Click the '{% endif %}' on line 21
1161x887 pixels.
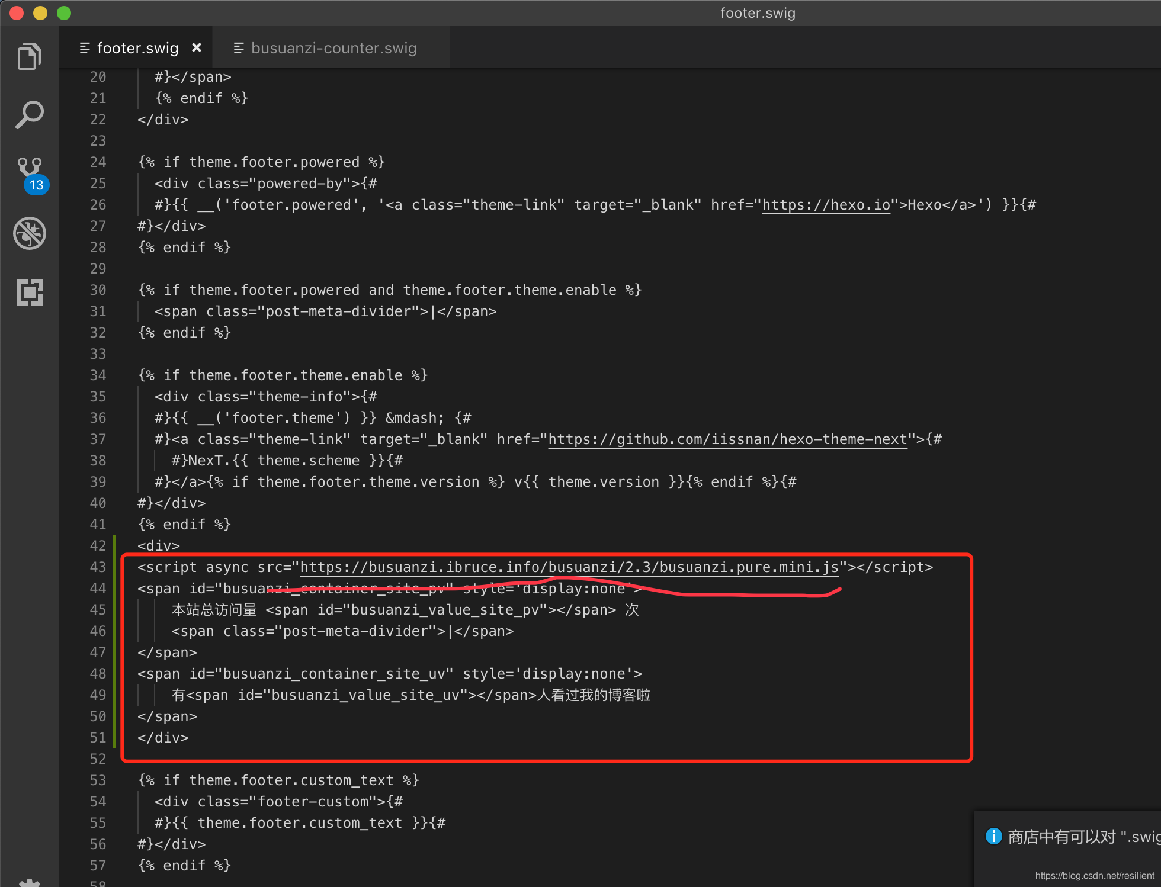coord(201,98)
